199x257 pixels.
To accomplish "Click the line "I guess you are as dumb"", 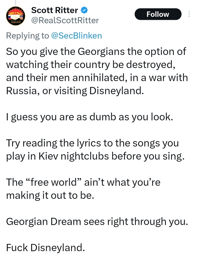I will tap(89, 117).
